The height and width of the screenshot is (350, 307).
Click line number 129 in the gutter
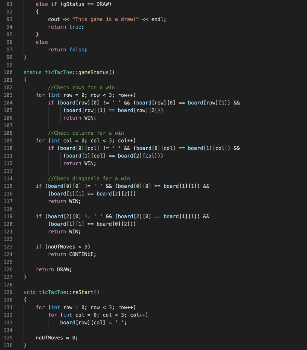(x=8, y=292)
